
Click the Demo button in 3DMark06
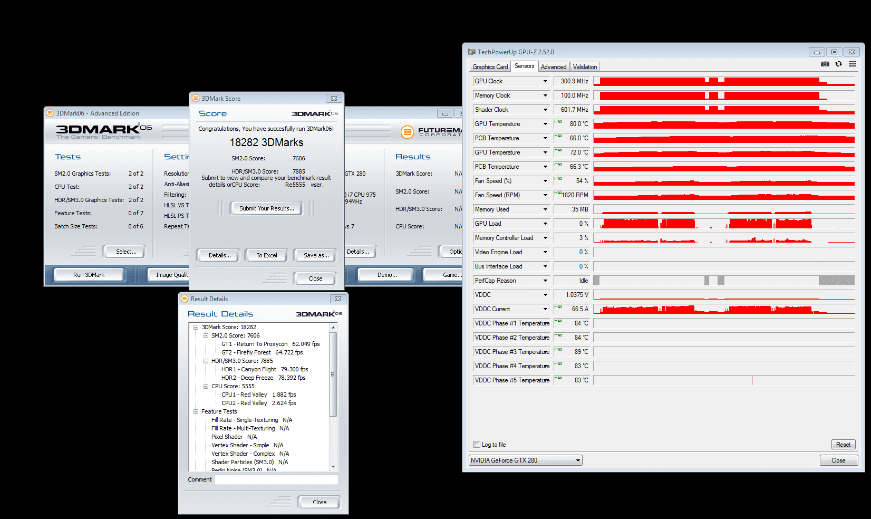coord(387,275)
